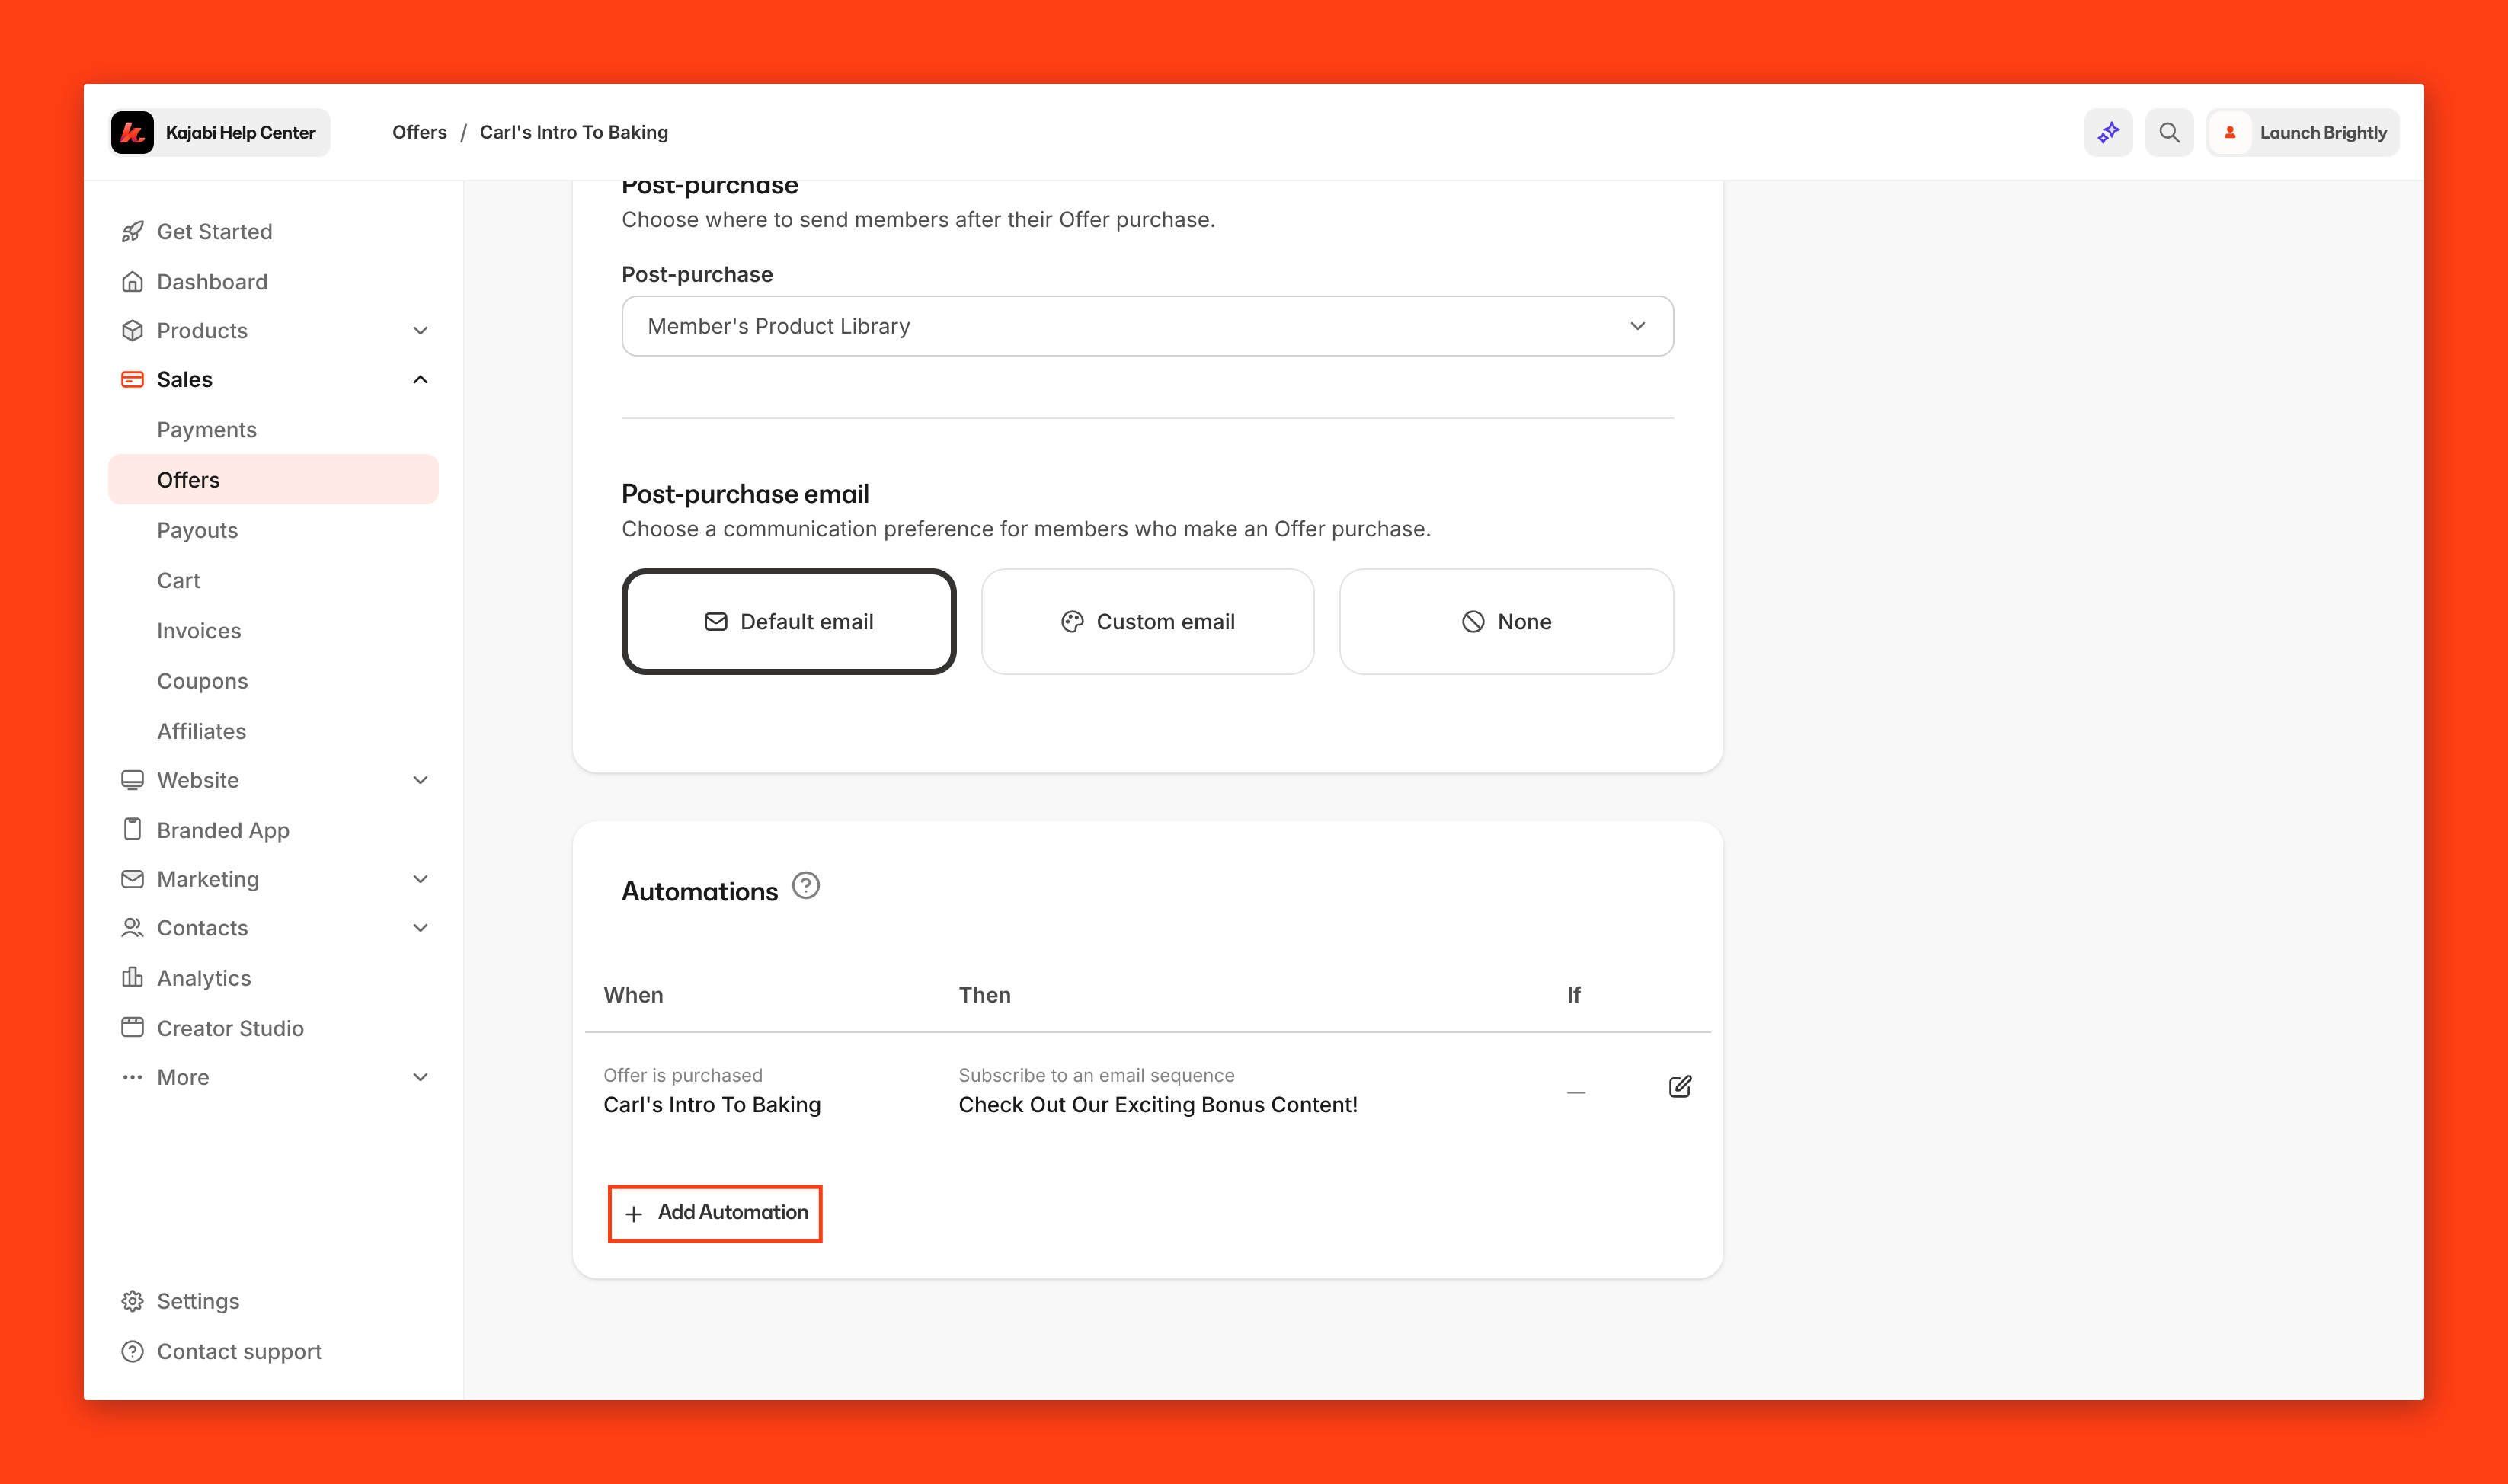This screenshot has width=2508, height=1484.
Task: Expand the Marketing section chevron
Action: 421,879
